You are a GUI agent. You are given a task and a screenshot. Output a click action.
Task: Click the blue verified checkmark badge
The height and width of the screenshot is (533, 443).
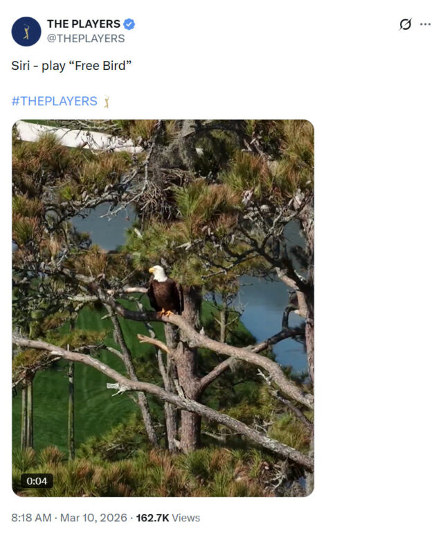[x=129, y=24]
